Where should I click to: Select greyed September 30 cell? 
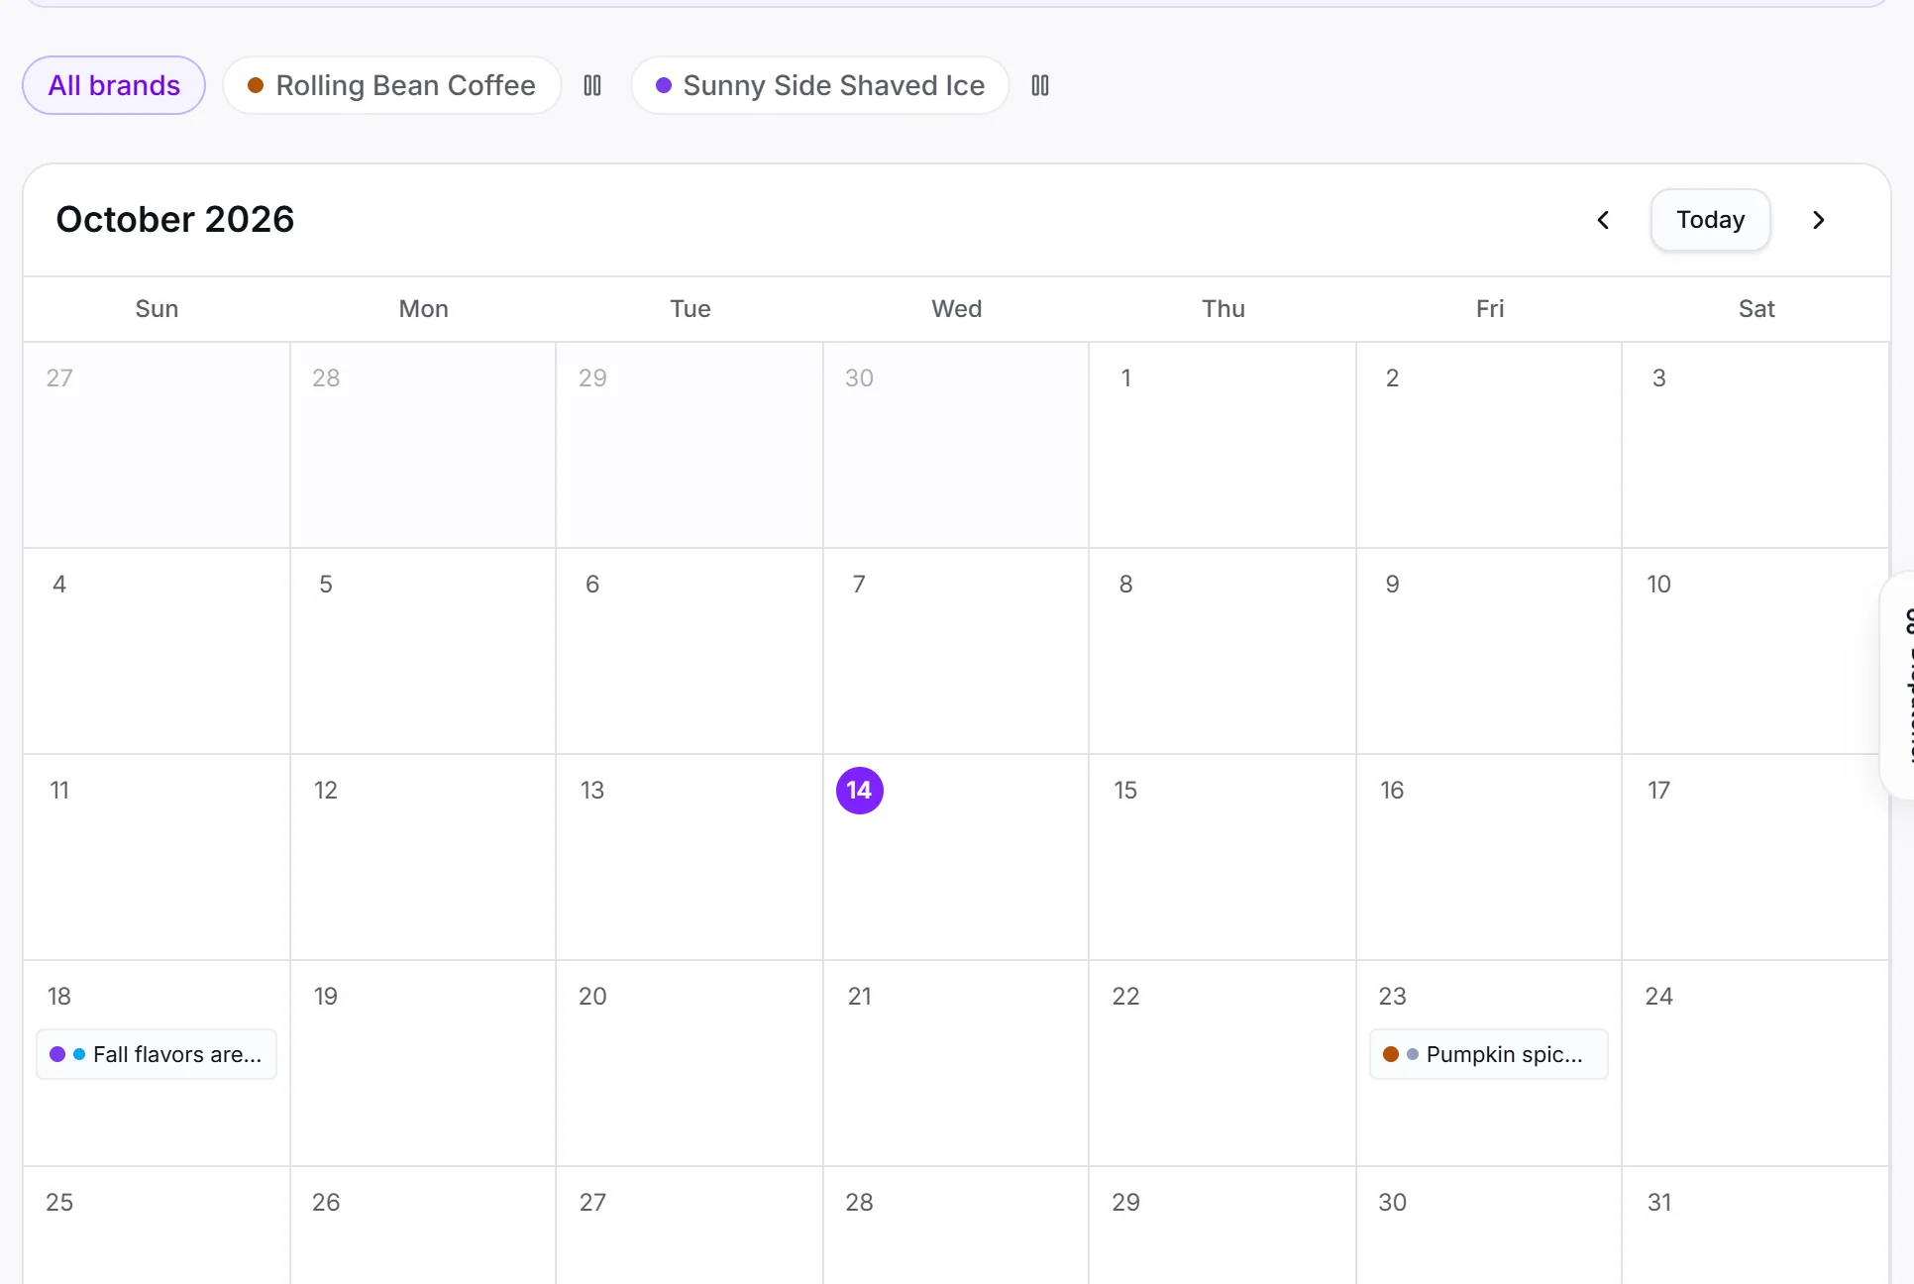pos(956,445)
